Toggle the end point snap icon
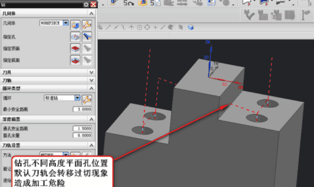This screenshot has width=314, height=187. (108, 27)
